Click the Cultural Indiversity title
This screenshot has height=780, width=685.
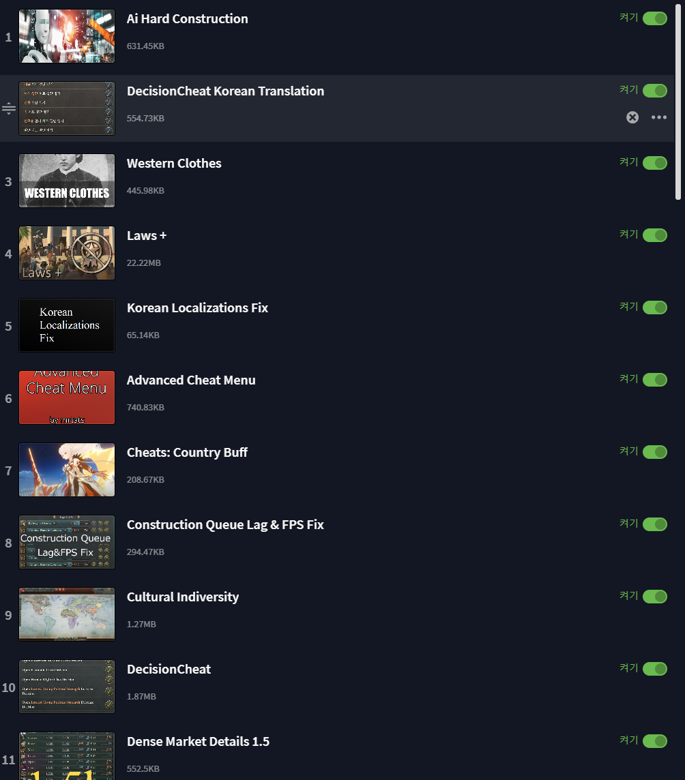[183, 597]
